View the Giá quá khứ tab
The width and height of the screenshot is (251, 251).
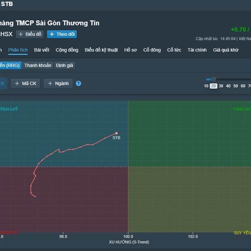(226, 50)
